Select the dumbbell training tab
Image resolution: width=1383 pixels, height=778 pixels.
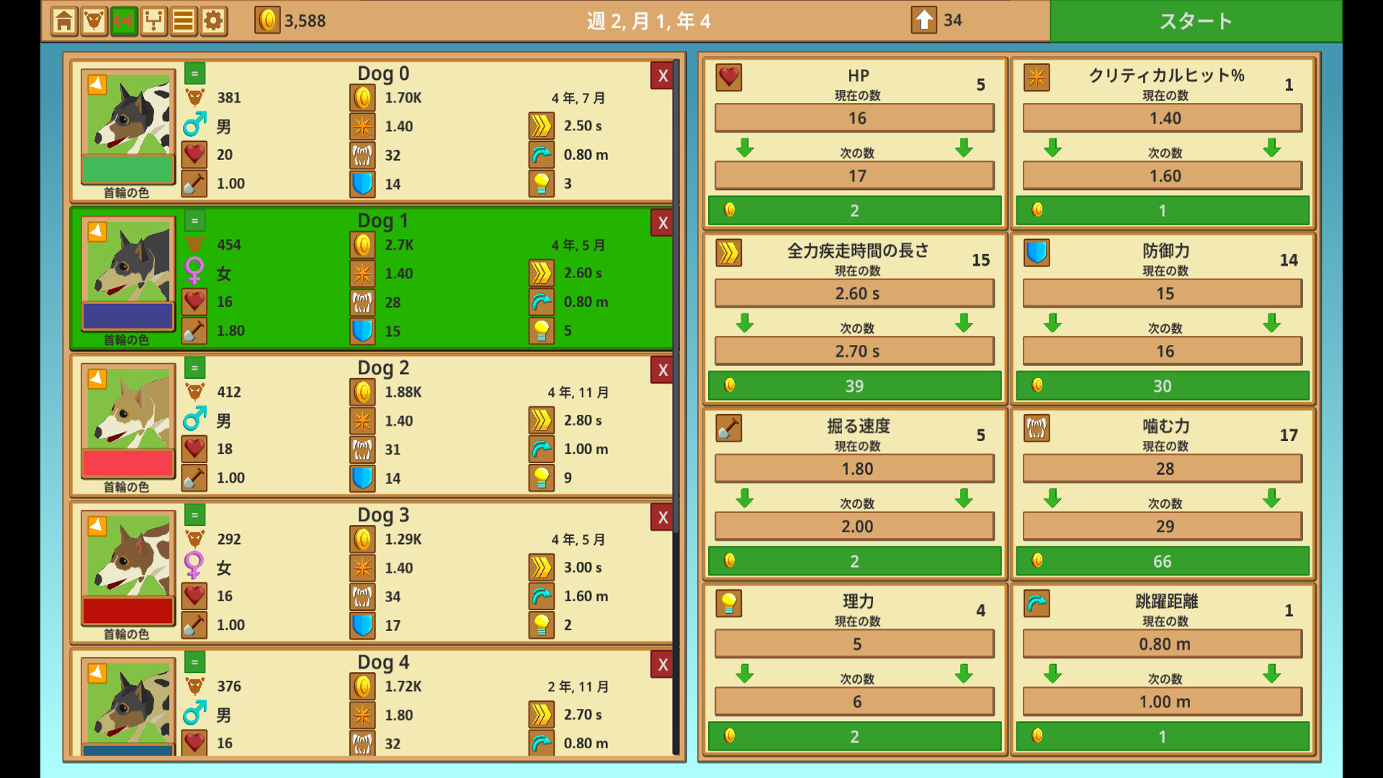click(124, 21)
